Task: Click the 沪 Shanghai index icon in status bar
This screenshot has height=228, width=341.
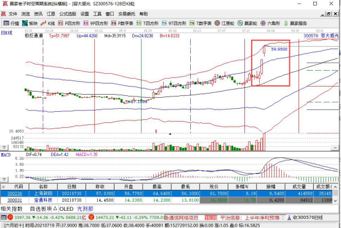Action: click(10, 218)
